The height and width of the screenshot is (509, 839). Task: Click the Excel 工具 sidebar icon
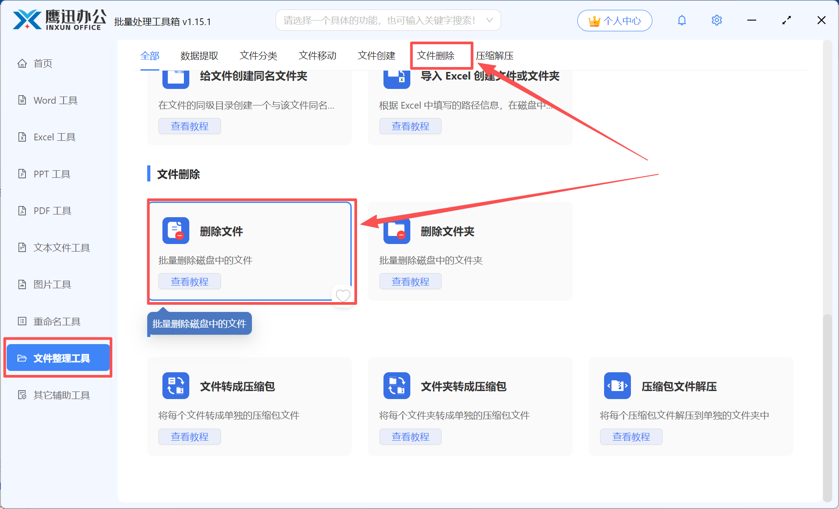[22, 137]
